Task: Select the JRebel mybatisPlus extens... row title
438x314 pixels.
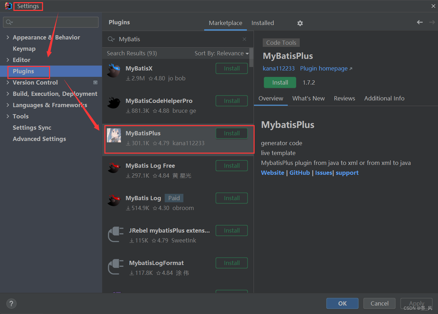Action: 170,230
